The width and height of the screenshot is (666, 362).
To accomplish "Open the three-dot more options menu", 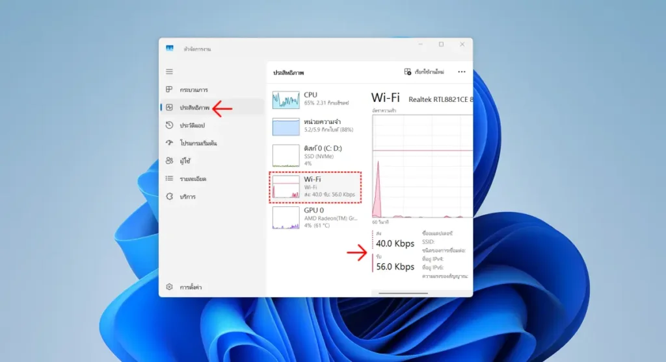I will coord(462,72).
